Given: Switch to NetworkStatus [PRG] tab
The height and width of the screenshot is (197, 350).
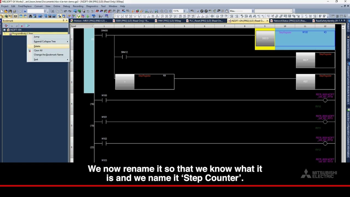Looking at the screenshot, I should click(290, 21).
